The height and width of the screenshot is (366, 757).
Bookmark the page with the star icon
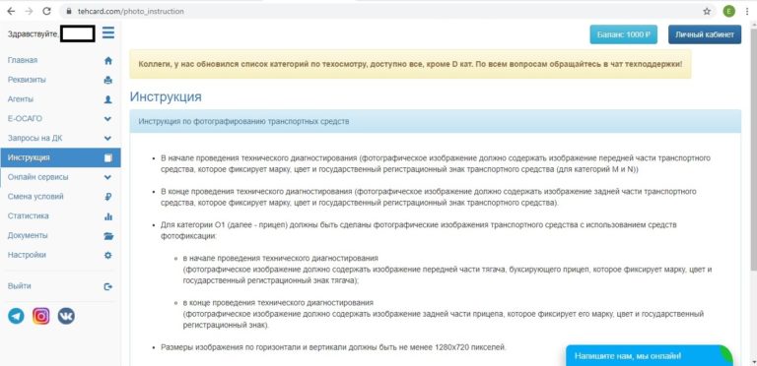pyautogui.click(x=707, y=11)
